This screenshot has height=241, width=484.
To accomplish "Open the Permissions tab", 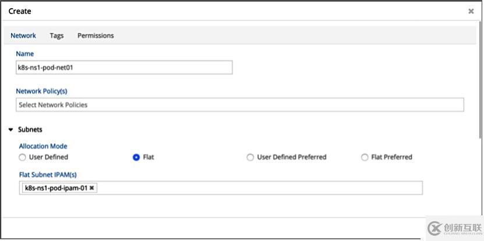I will click(96, 36).
